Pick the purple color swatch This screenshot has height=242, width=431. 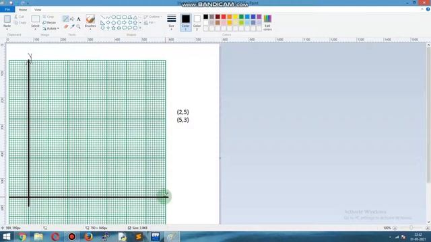click(x=259, y=17)
